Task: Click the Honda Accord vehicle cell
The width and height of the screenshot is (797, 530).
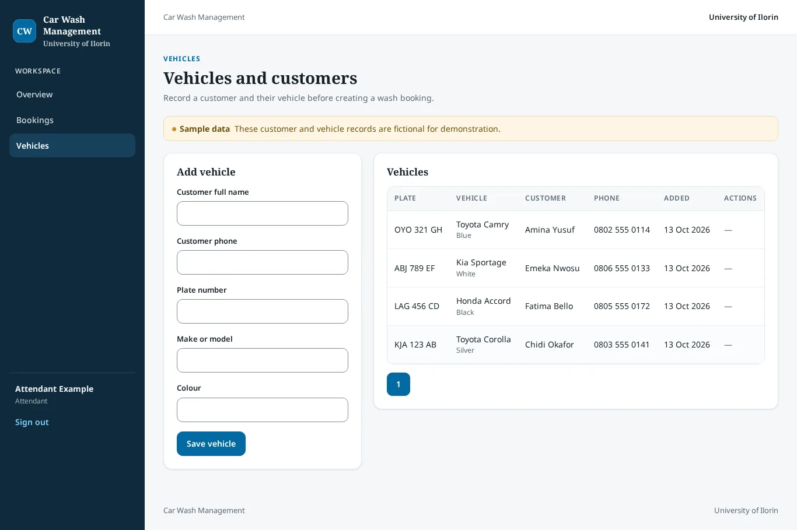Action: [x=484, y=306]
